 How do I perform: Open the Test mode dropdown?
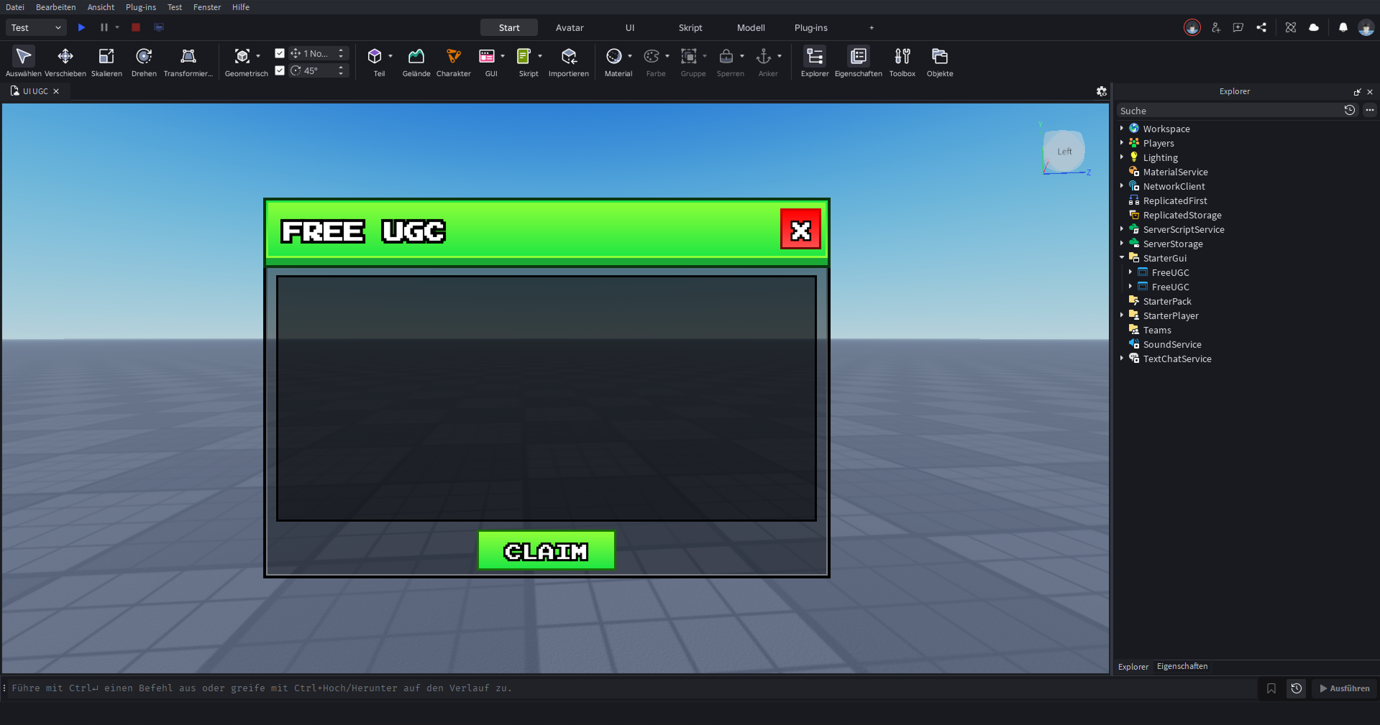coord(36,27)
